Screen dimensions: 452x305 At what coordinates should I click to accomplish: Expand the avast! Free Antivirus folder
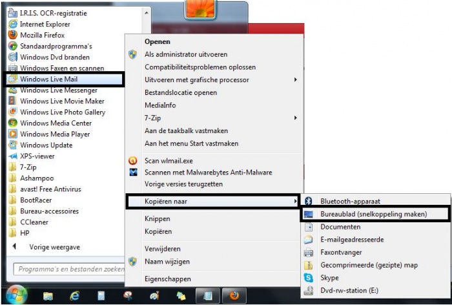(x=45, y=189)
